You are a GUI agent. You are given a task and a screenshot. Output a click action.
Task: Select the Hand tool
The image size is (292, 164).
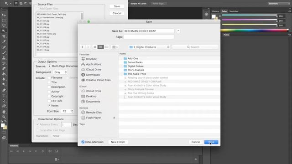click(4, 112)
